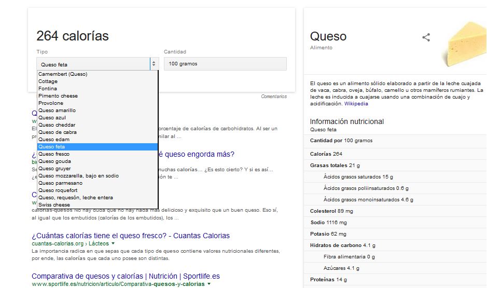The height and width of the screenshot is (288, 487).
Task: Open 'queso engorda más?' result title
Action: 196,154
